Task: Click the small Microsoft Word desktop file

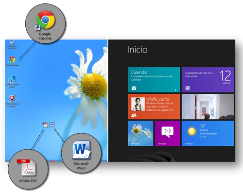Action: point(52,124)
